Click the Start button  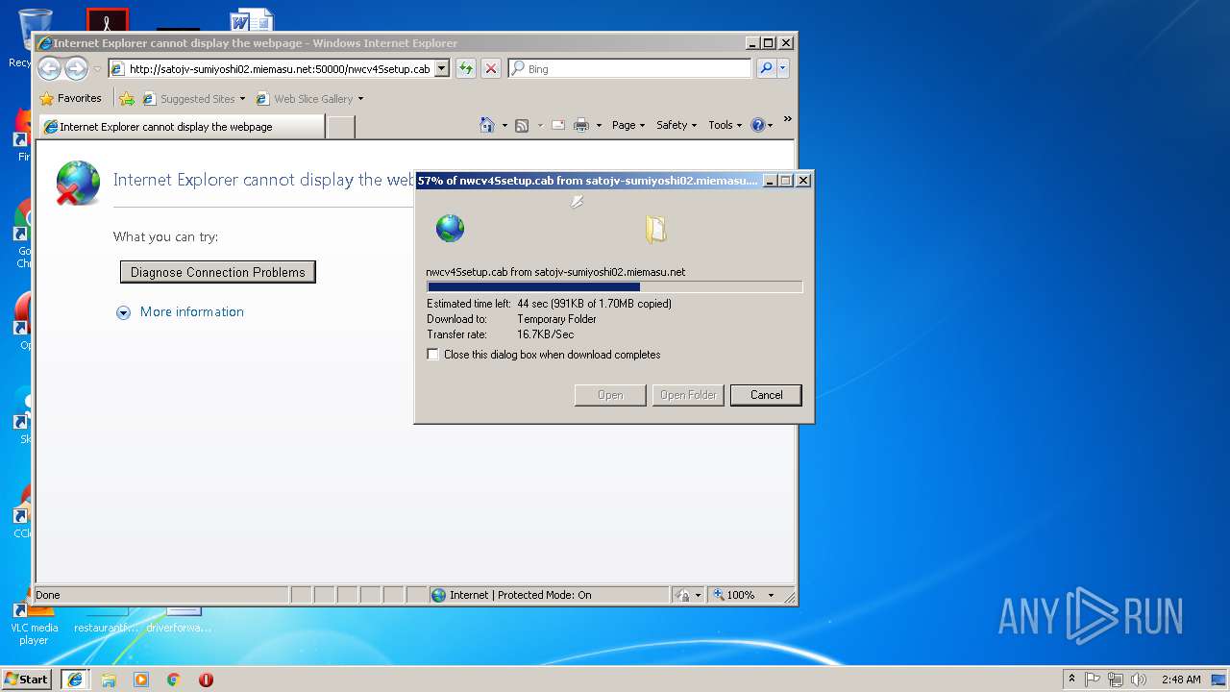coord(27,680)
